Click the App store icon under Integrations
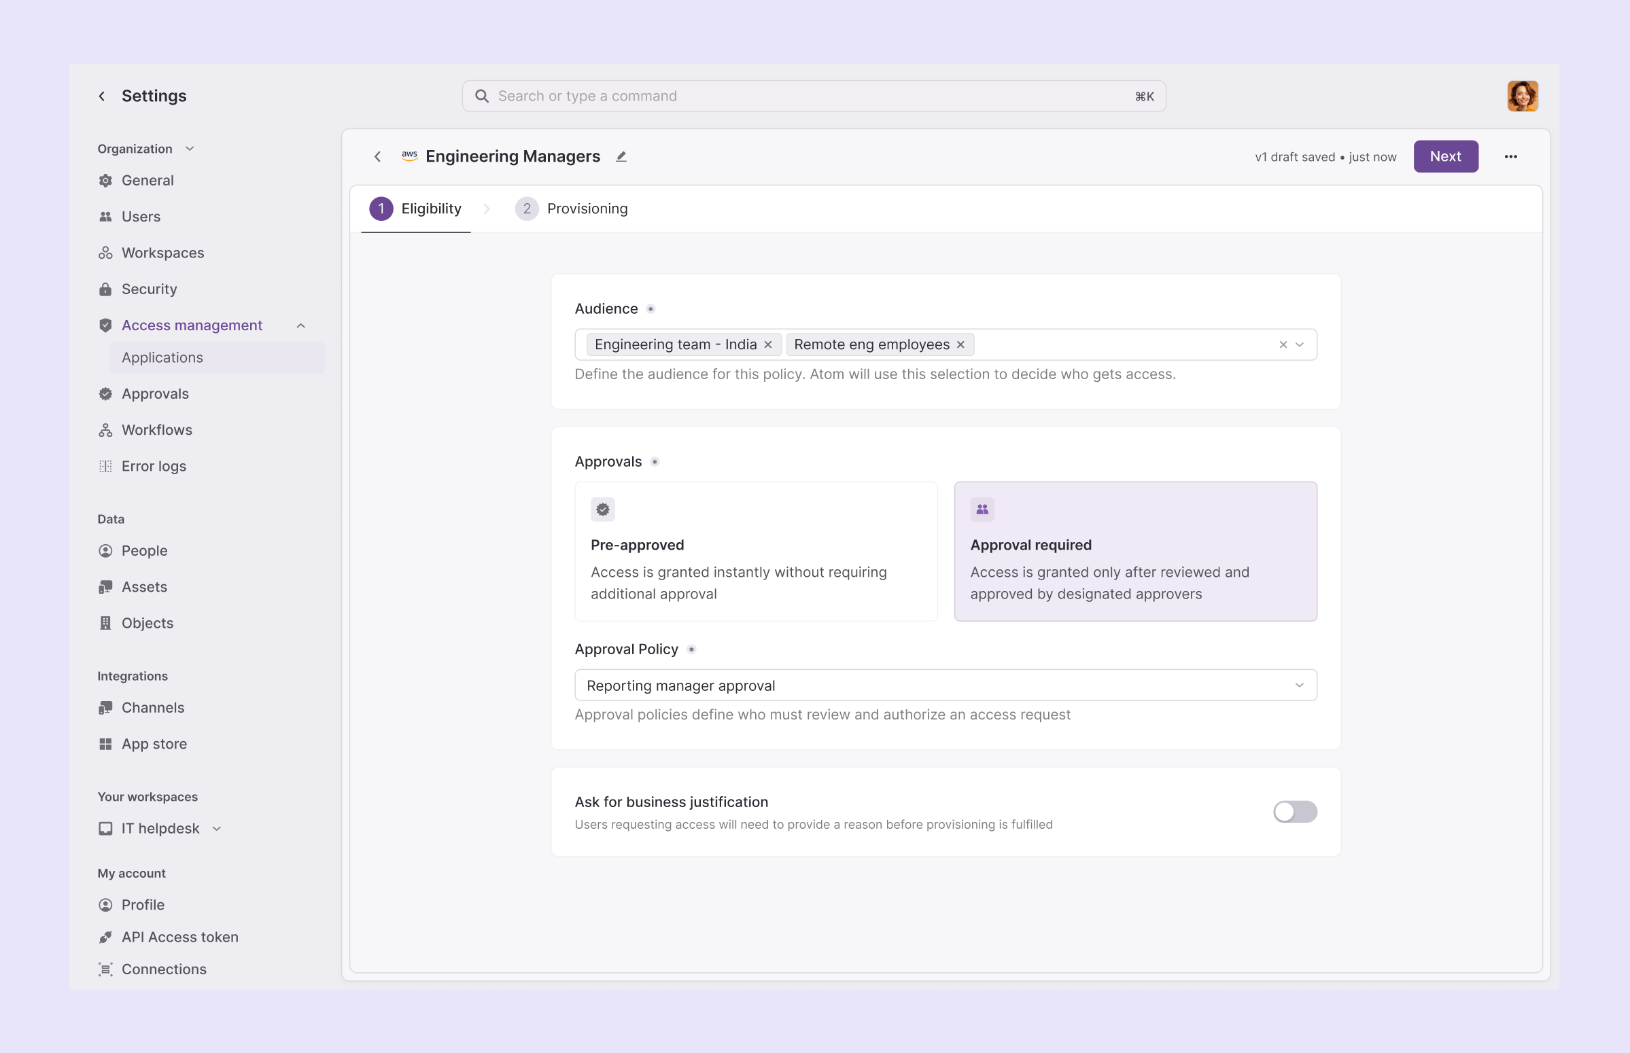The height and width of the screenshot is (1053, 1630). (106, 743)
